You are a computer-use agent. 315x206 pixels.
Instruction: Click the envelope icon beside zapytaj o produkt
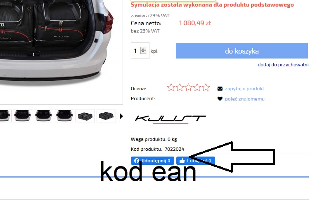220,89
